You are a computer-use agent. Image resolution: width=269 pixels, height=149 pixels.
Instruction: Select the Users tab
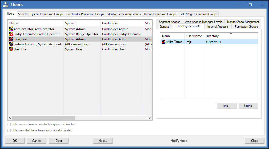coord(10,14)
